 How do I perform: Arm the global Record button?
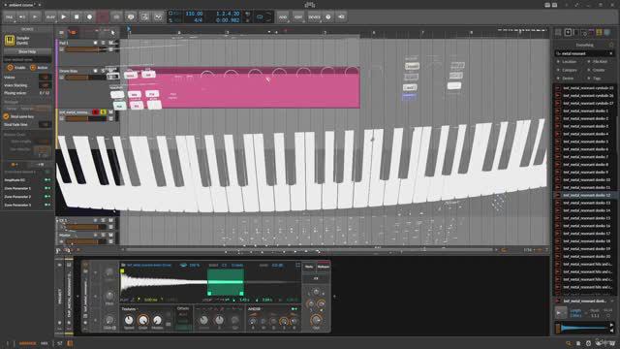[90, 17]
